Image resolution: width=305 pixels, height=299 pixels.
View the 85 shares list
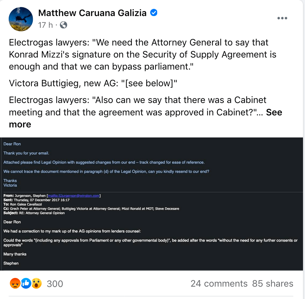273,283
